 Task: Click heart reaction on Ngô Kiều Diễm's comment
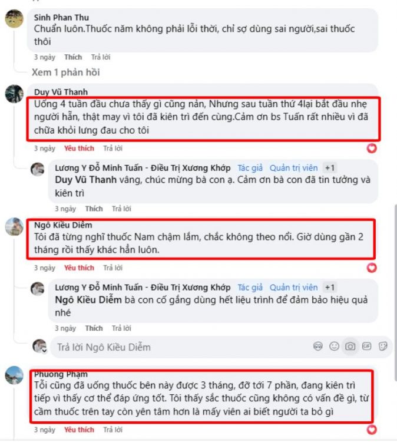(x=372, y=268)
